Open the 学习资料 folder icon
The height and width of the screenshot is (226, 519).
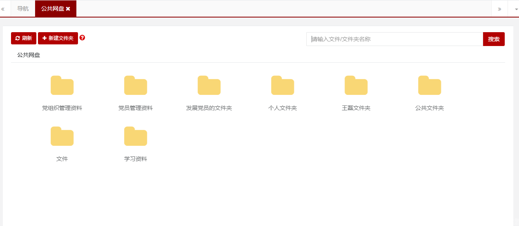[136, 136]
